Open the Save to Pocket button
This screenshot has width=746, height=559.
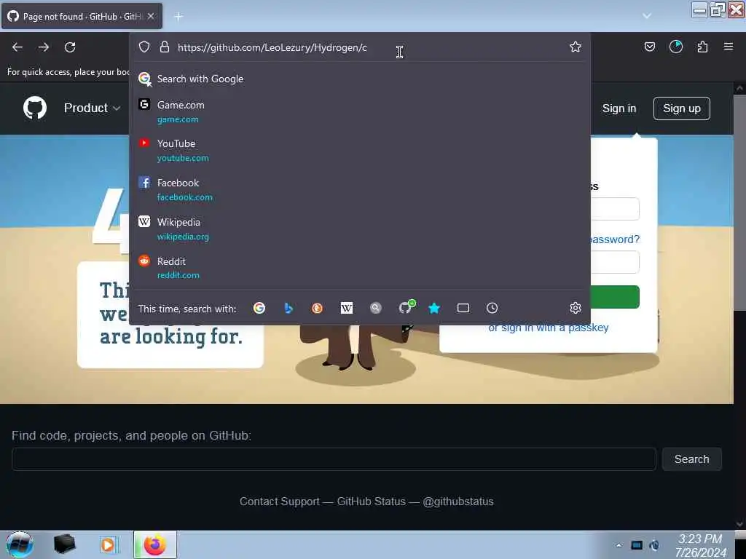pyautogui.click(x=649, y=47)
